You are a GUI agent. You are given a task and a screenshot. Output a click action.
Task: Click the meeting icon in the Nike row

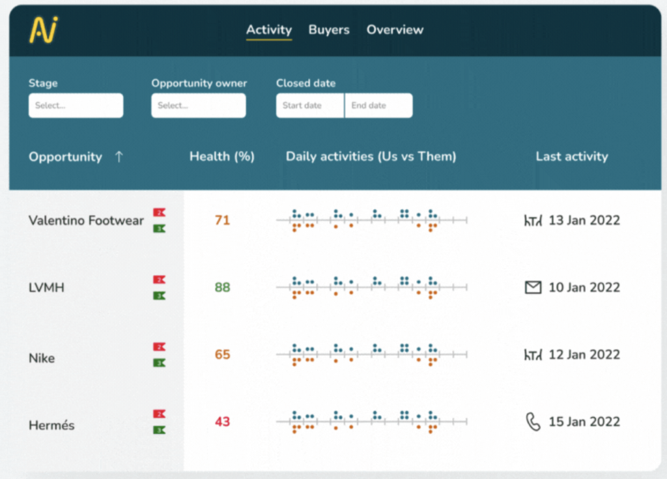click(533, 355)
